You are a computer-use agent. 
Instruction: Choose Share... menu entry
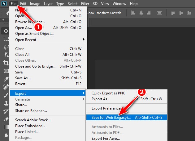click(x=48, y=105)
